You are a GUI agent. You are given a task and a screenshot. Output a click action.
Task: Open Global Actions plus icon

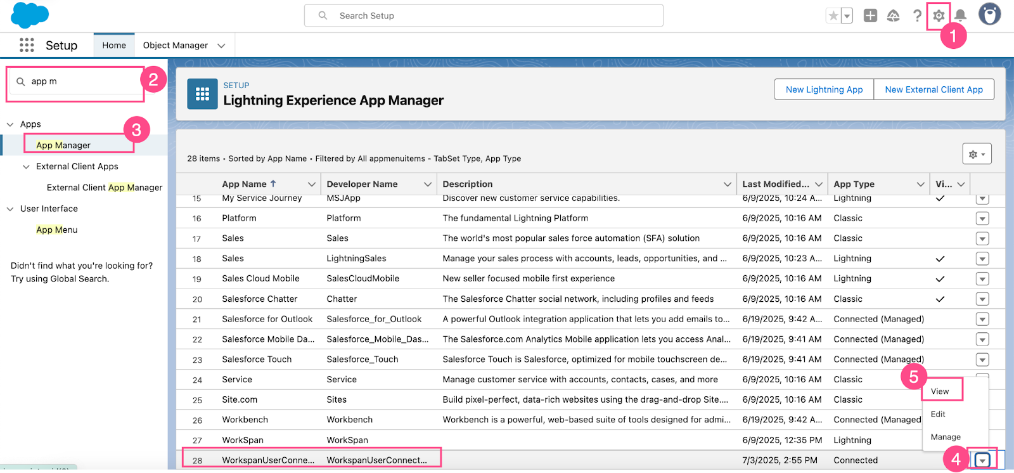coord(870,16)
